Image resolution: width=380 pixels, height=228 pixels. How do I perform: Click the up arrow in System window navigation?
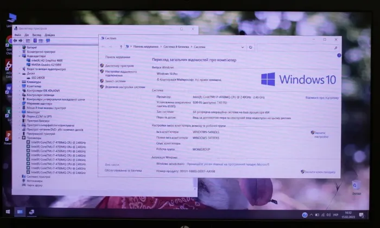(x=121, y=47)
